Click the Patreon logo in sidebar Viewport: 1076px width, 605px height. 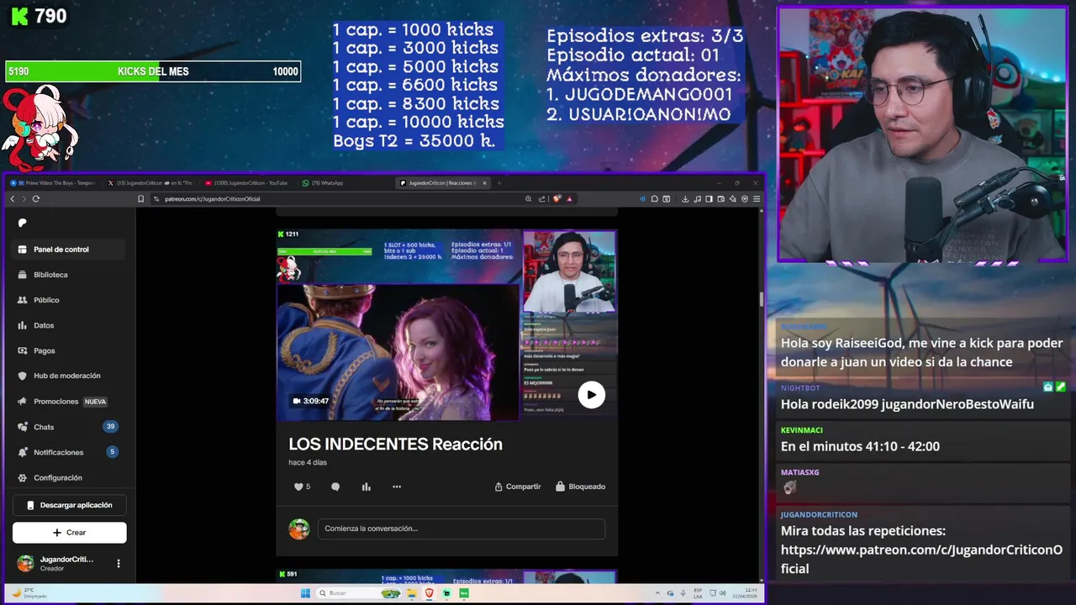pyautogui.click(x=23, y=223)
